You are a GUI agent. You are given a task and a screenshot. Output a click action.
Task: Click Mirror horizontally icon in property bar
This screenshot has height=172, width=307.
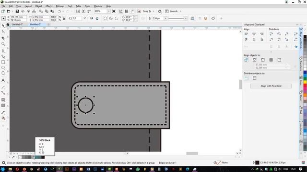click(91, 18)
